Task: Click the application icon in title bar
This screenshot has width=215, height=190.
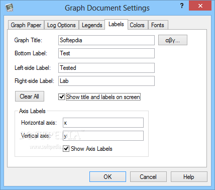Action: point(9,8)
